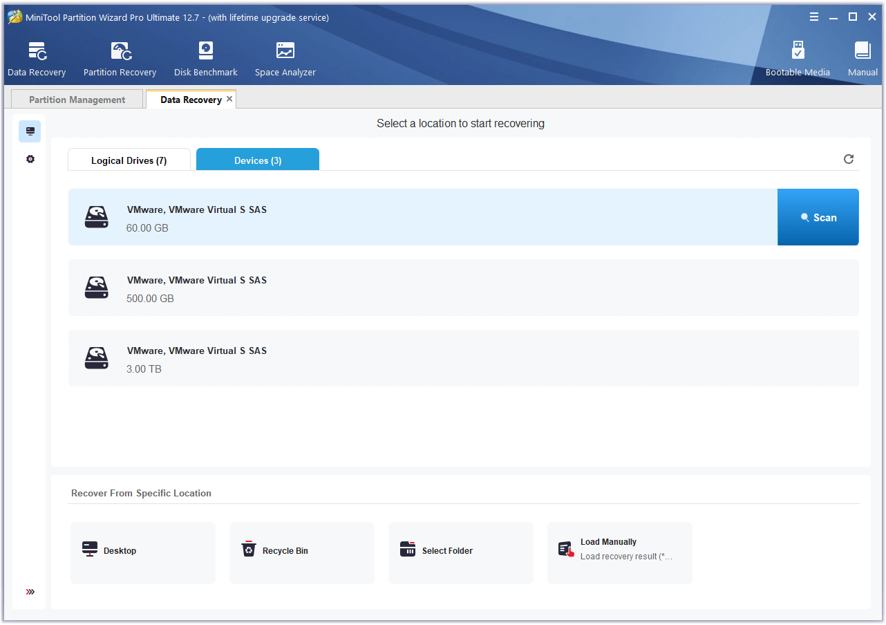
Task: Refresh the device list
Action: [849, 159]
